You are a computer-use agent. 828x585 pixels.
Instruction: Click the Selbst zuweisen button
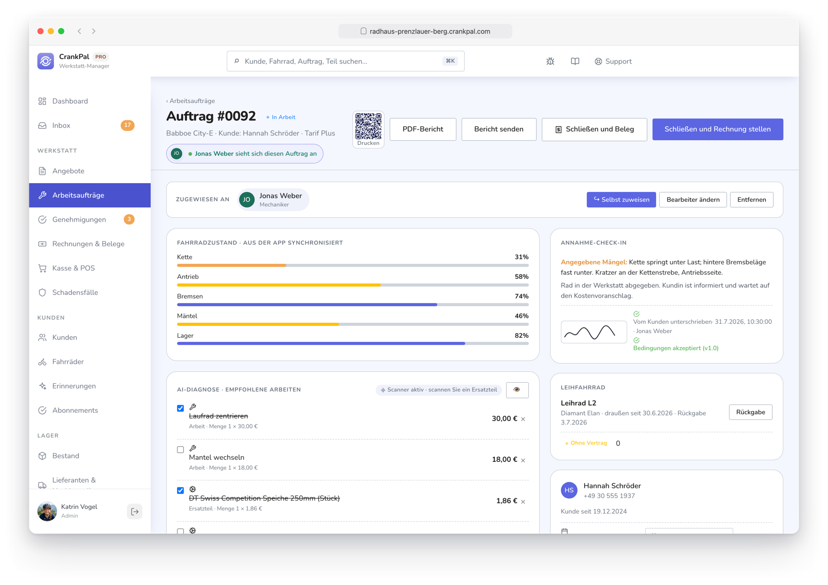click(x=621, y=200)
